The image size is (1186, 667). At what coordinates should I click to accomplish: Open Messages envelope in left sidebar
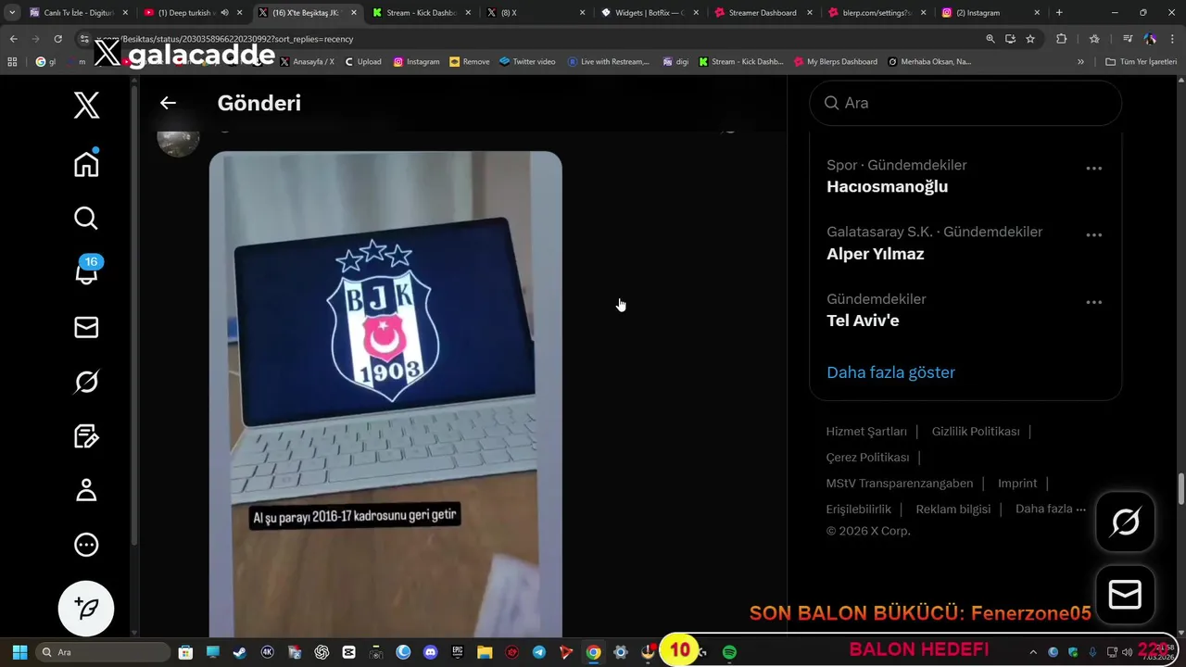pyautogui.click(x=86, y=327)
